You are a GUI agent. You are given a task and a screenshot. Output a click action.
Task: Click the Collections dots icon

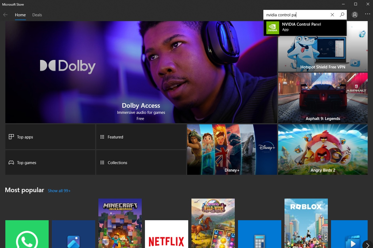click(x=102, y=162)
